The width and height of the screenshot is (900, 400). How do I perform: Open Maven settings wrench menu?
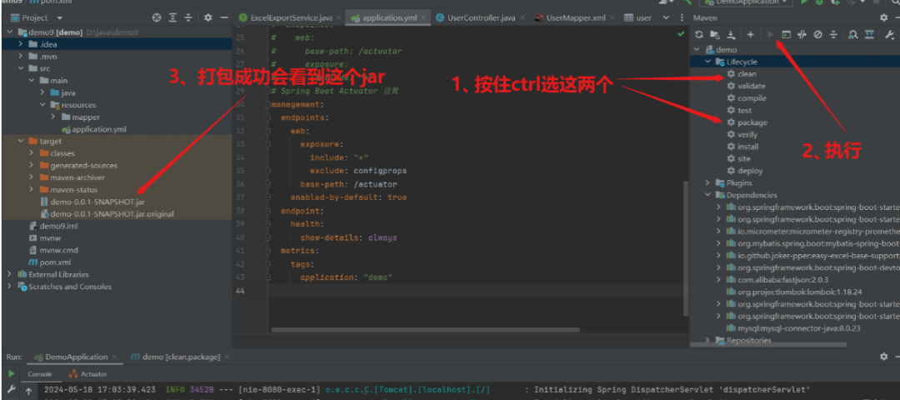(890, 35)
